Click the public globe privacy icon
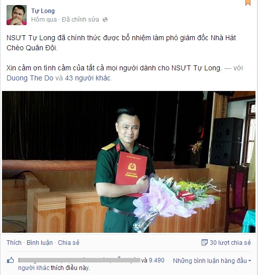This screenshot has width=258, height=275. coord(105,20)
